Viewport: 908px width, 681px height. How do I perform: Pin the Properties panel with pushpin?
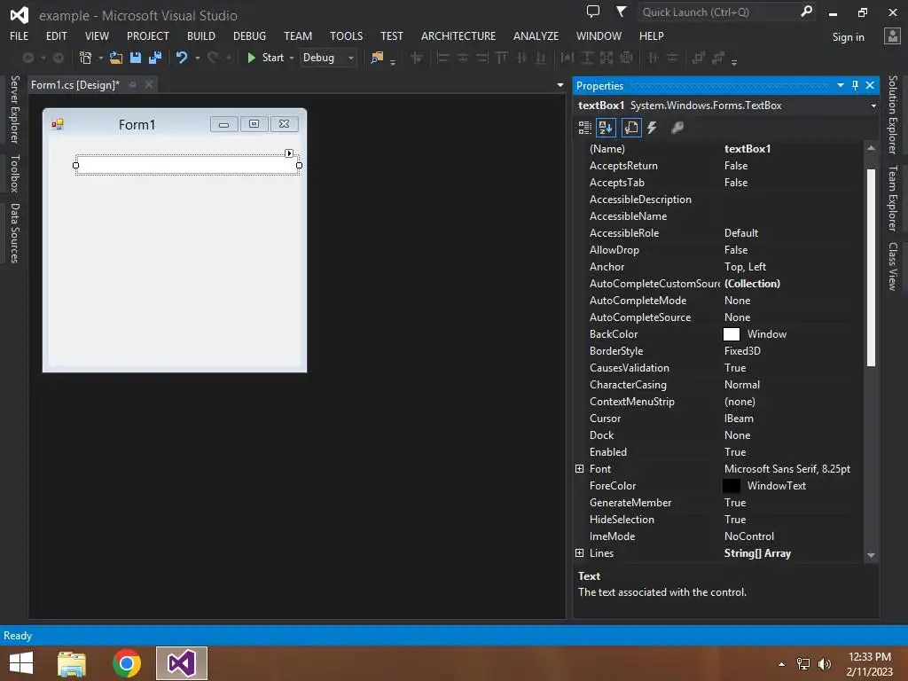click(x=856, y=85)
